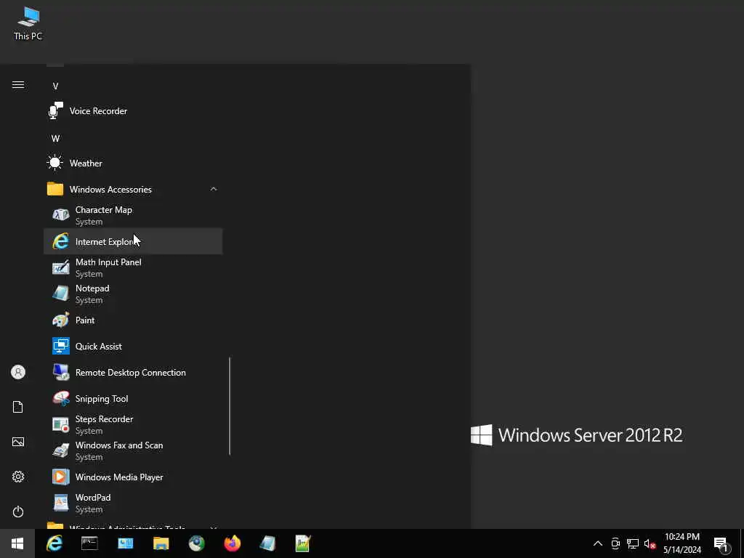This screenshot has height=558, width=744.
Task: Open Documents from Start sidebar
Action: coord(18,407)
